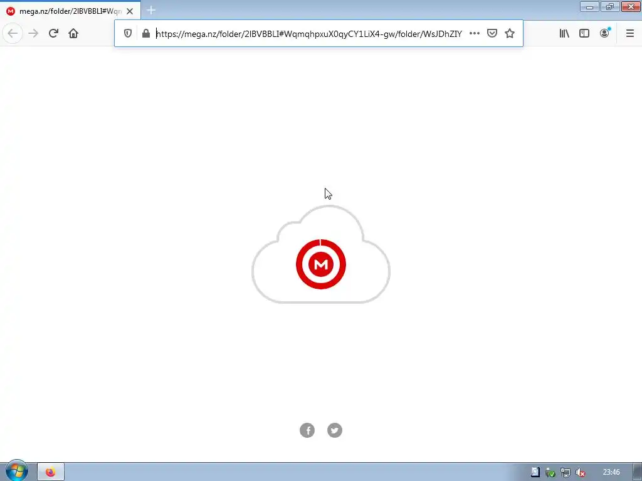Reload the current MEGA page
The image size is (642, 481).
tap(53, 34)
